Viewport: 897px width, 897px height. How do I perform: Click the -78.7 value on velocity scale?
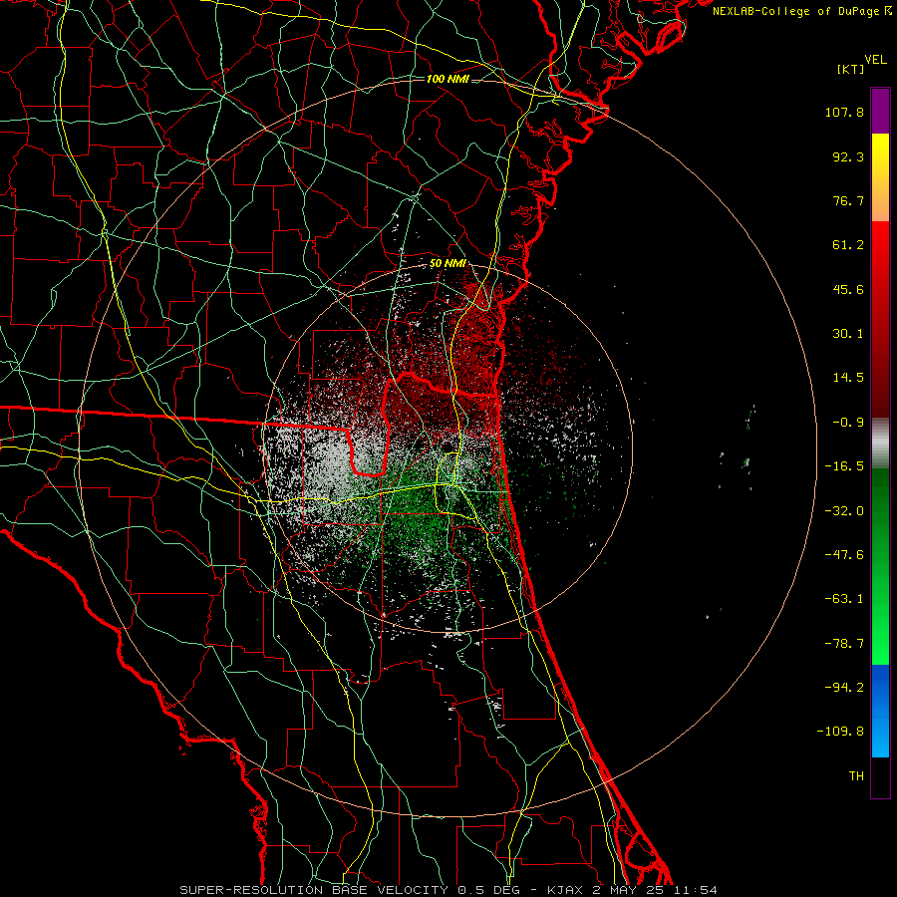tap(844, 644)
